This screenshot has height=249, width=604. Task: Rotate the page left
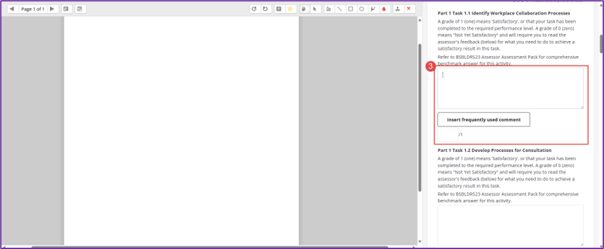coord(254,9)
